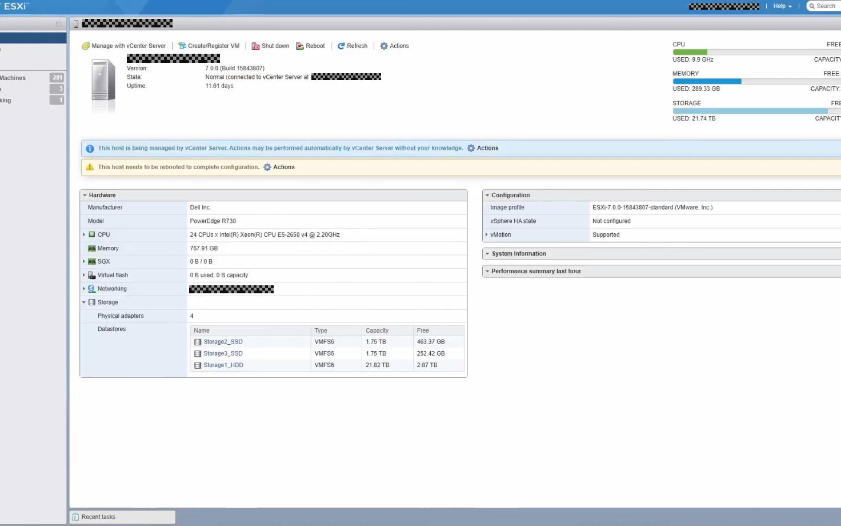Image resolution: width=841 pixels, height=526 pixels.
Task: Open Storage1_HDD datastore link
Action: 223,365
